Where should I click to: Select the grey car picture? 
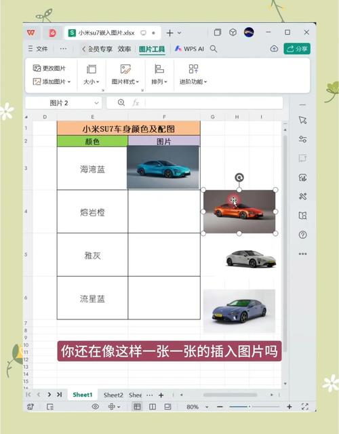pos(251,258)
